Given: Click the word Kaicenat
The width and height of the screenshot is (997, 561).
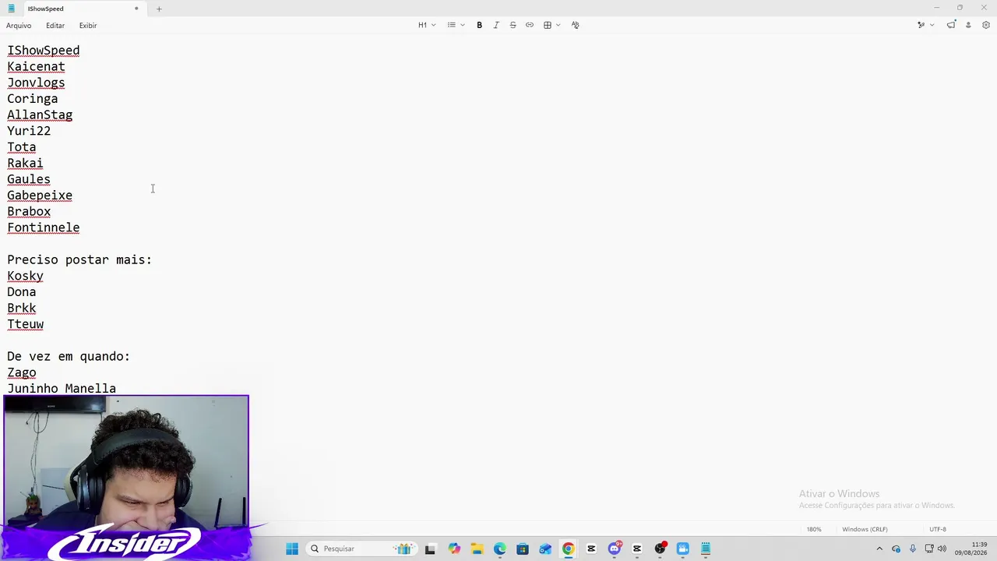Looking at the screenshot, I should [x=36, y=66].
